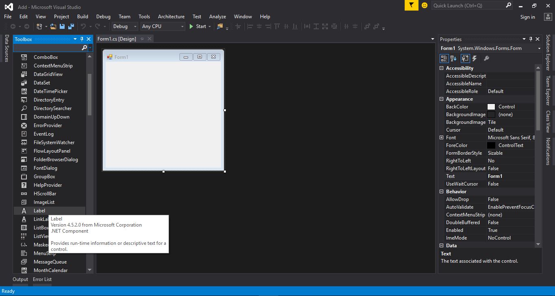Viewport: 555px width, 296px height.
Task: Select the ImageList control in Toolbox
Action: point(44,202)
